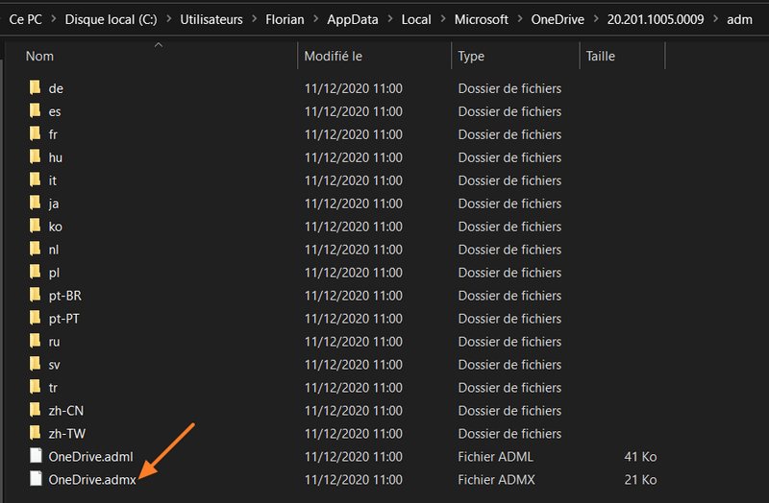769x503 pixels.
Task: Select the ja folder icon
Action: coord(35,203)
